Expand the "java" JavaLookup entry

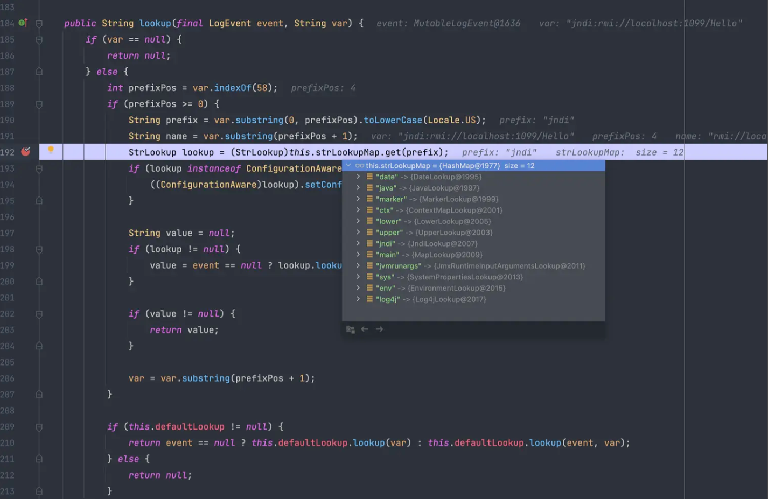click(358, 188)
